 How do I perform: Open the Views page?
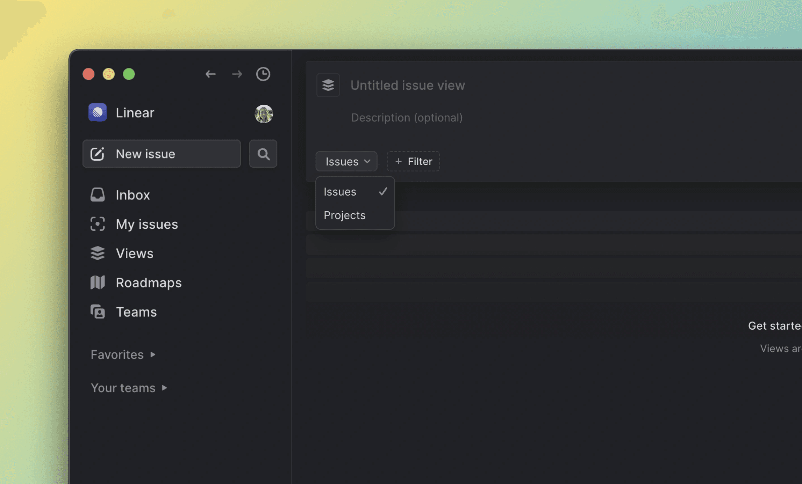click(134, 254)
